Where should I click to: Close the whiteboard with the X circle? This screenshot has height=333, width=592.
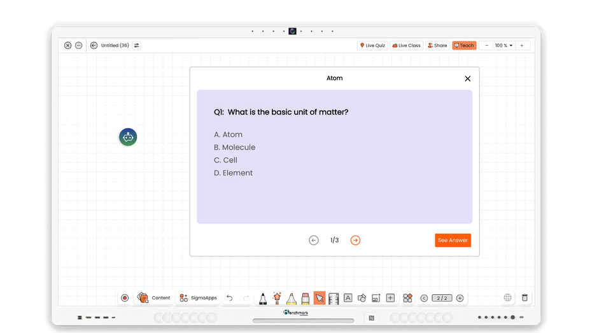click(x=67, y=45)
